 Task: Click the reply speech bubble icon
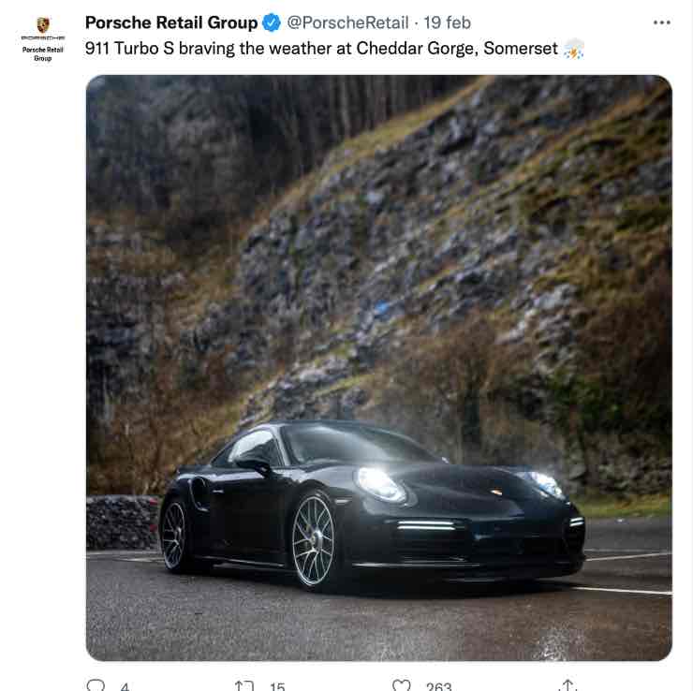tap(96, 685)
